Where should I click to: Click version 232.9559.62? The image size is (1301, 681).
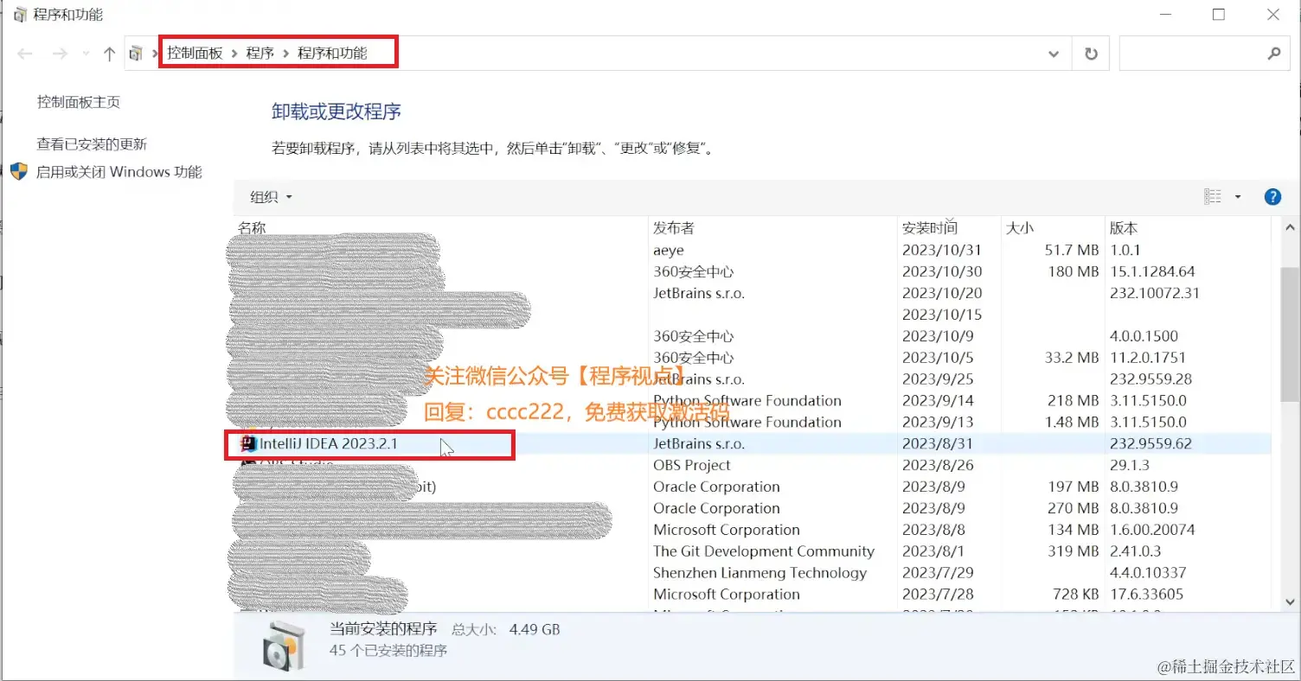tap(1151, 443)
